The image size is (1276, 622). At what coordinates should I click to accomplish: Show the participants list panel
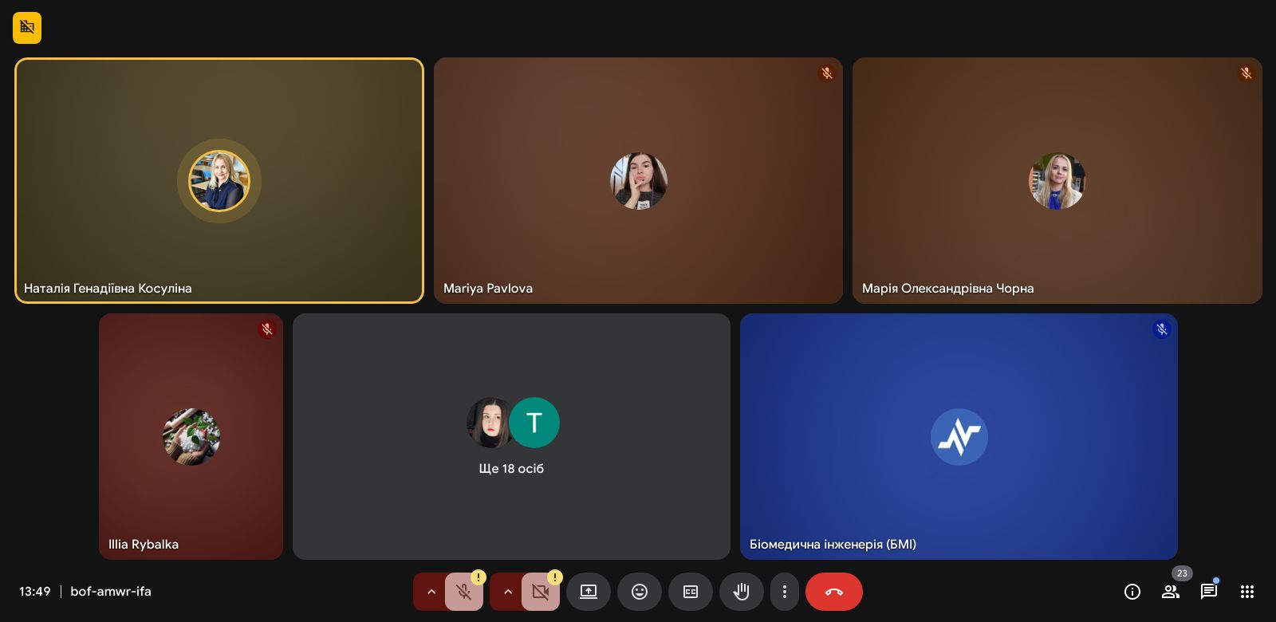click(x=1171, y=592)
